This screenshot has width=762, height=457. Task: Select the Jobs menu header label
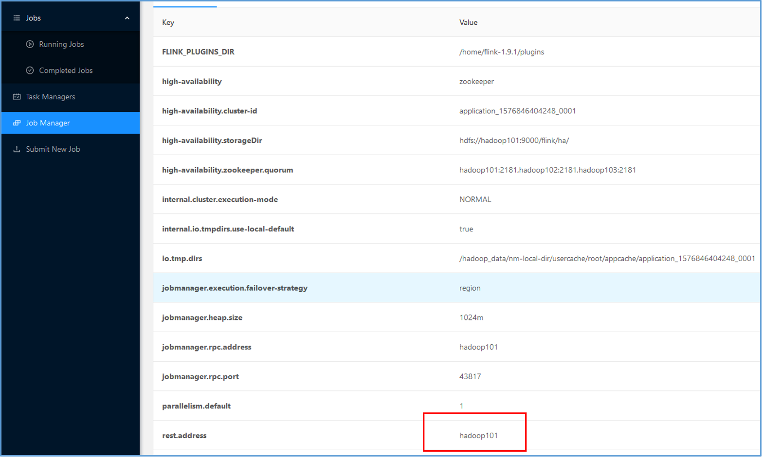point(33,18)
